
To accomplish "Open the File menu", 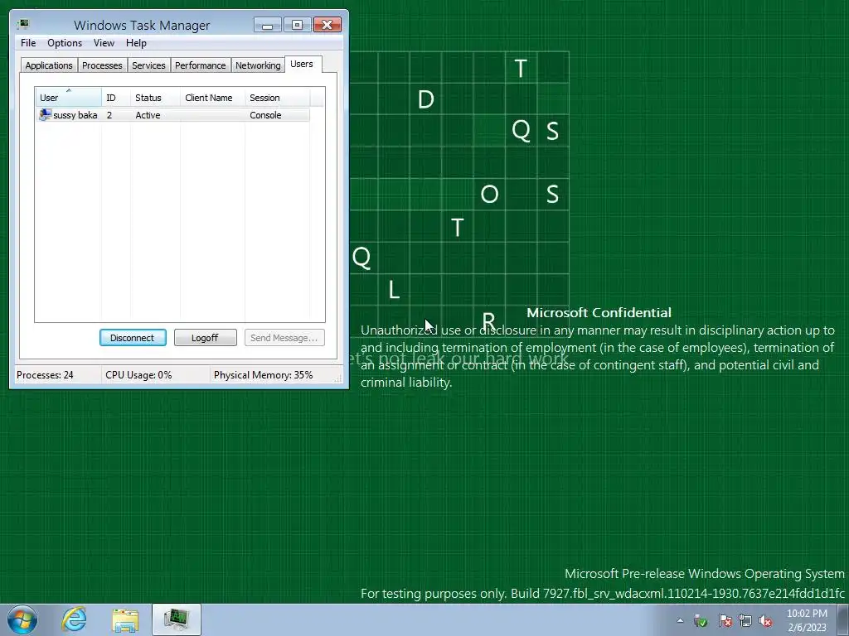I will pyautogui.click(x=28, y=43).
